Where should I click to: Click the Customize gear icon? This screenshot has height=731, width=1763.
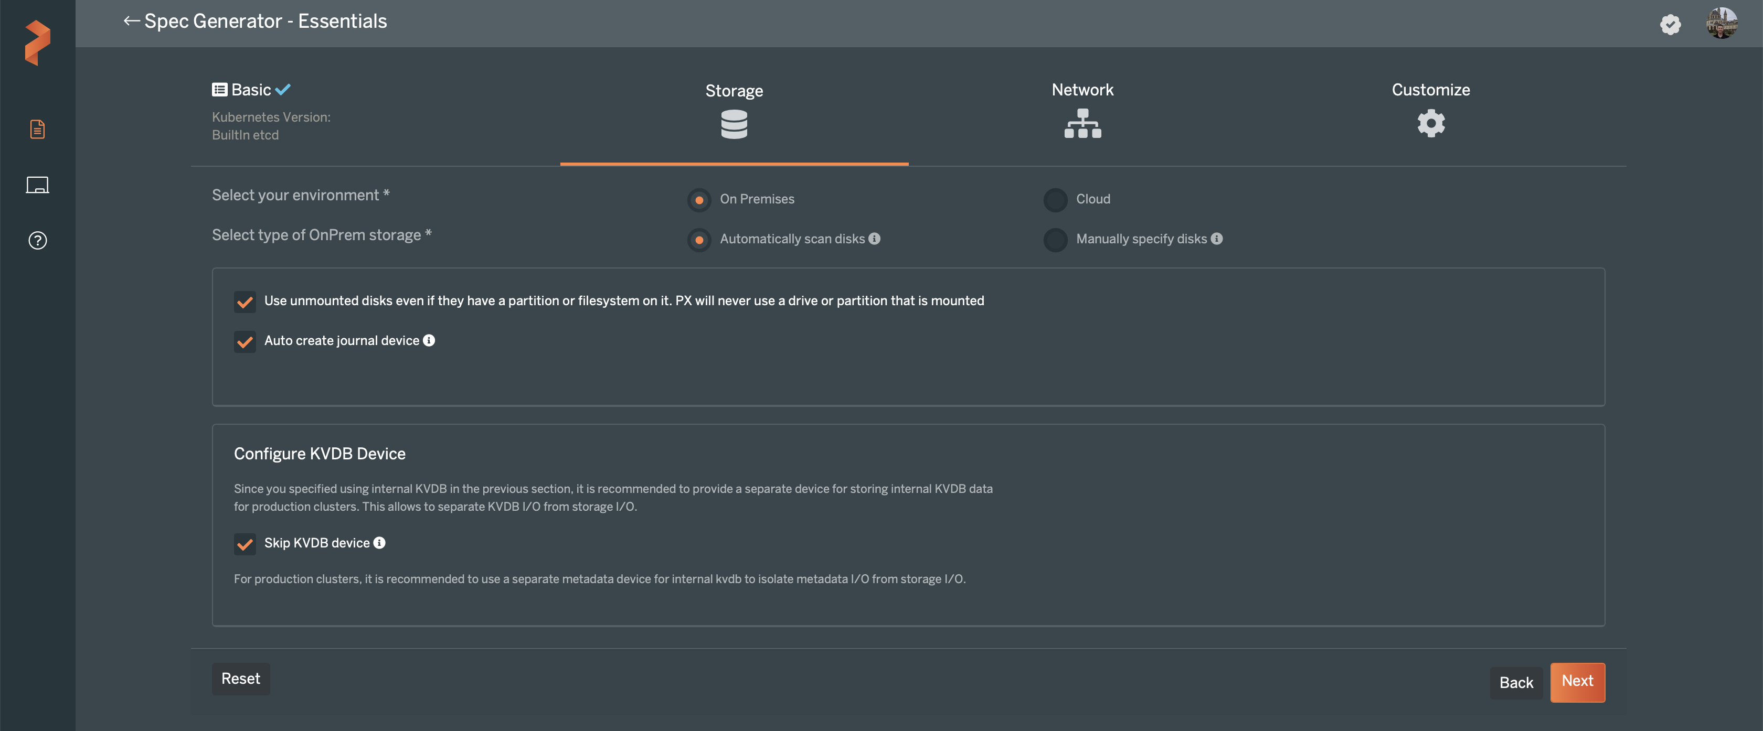pos(1430,124)
